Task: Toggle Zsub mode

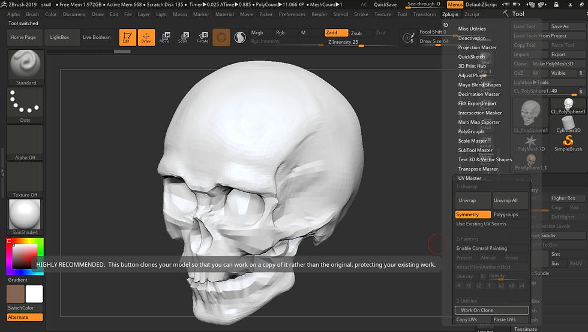Action: point(356,33)
